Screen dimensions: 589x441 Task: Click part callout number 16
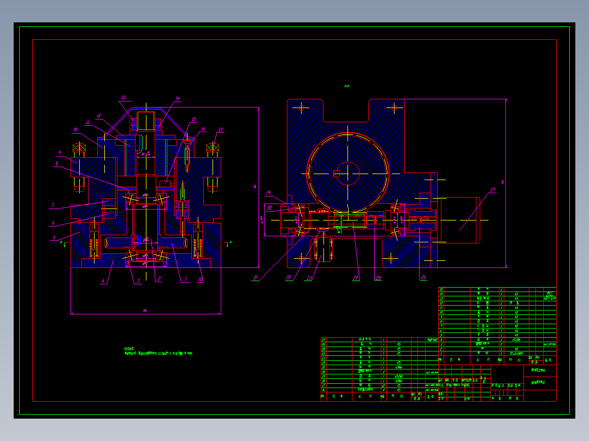coord(203,129)
